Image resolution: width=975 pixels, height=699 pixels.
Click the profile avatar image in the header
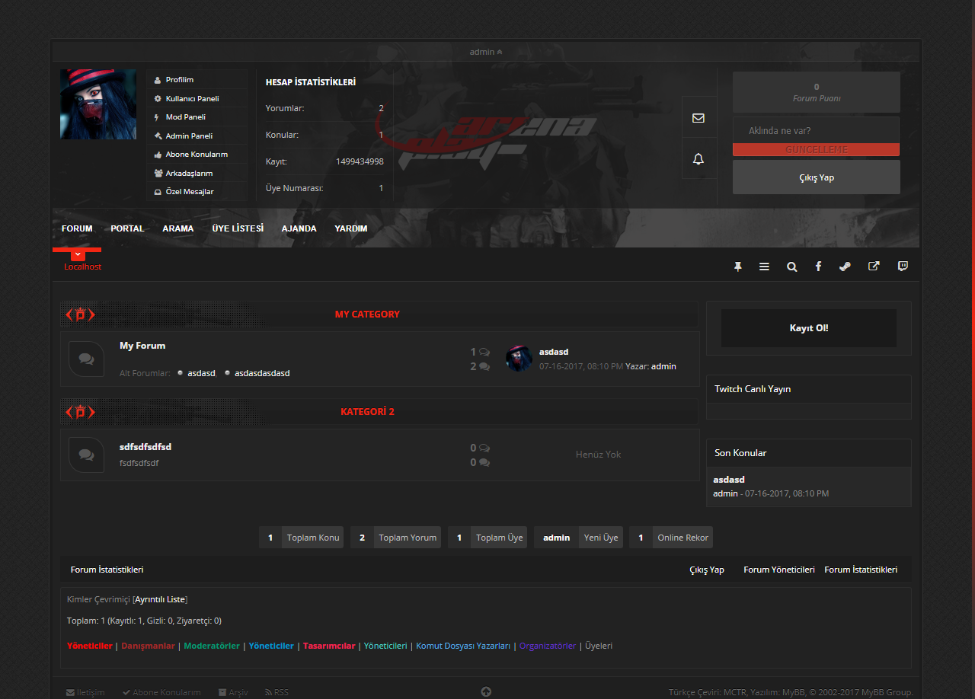(x=98, y=104)
